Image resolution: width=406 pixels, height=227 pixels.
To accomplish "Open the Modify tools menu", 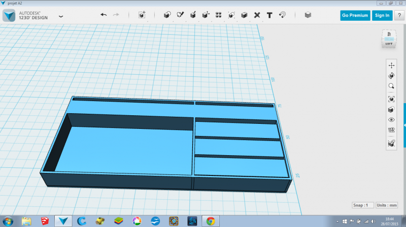I will (x=206, y=15).
